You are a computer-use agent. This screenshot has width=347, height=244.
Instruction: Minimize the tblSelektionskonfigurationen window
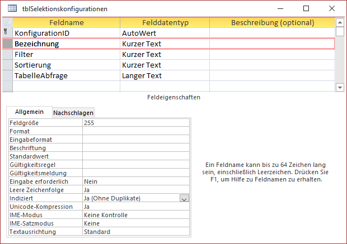[x=280, y=8]
